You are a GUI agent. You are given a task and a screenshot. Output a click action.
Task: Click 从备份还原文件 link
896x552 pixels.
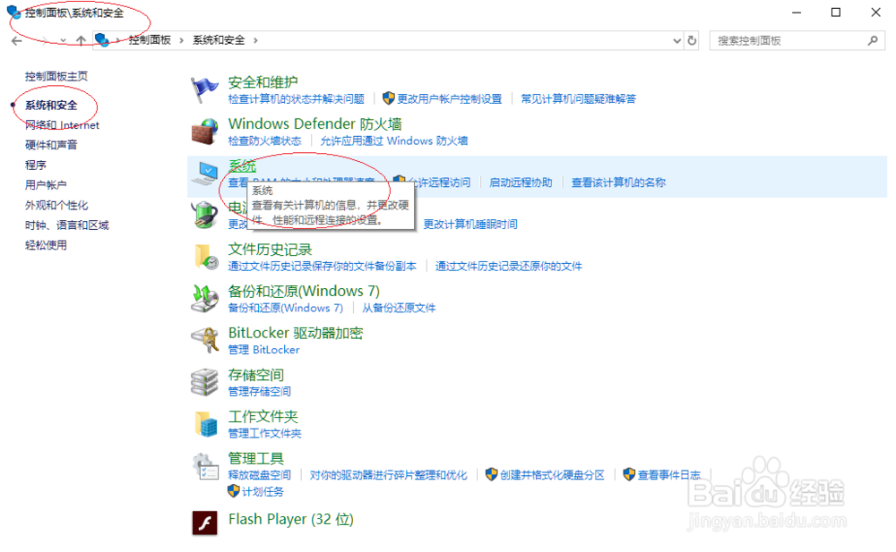[x=399, y=308]
